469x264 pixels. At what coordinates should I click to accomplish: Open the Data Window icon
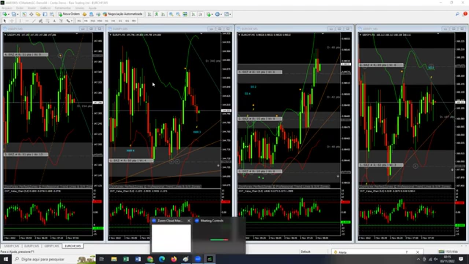[x=31, y=14]
